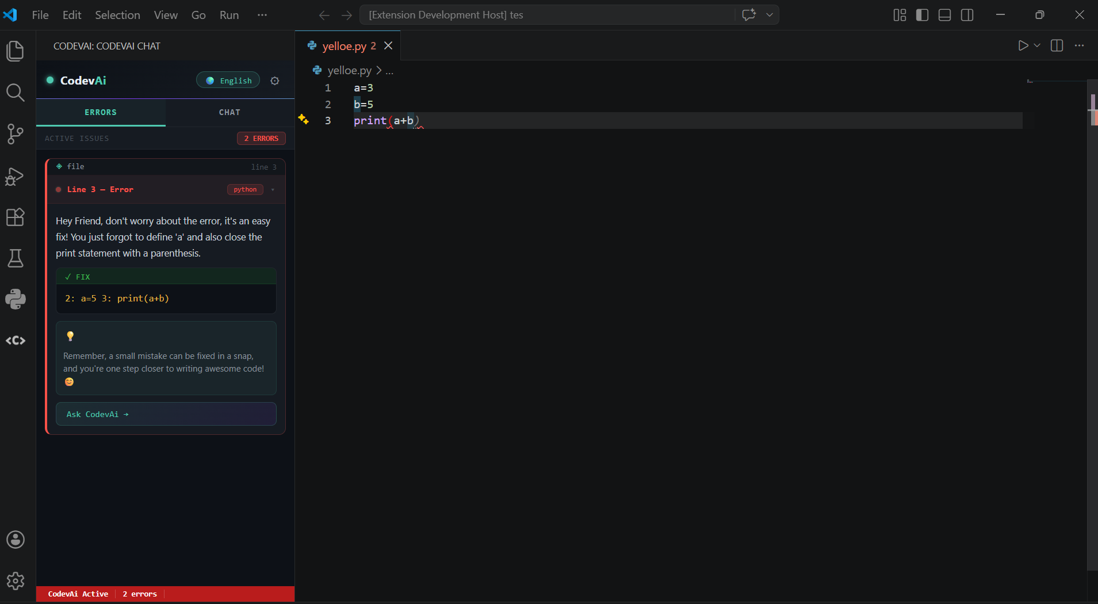Image resolution: width=1098 pixels, height=604 pixels.
Task: Open the run options dropdown arrow
Action: tap(1037, 45)
